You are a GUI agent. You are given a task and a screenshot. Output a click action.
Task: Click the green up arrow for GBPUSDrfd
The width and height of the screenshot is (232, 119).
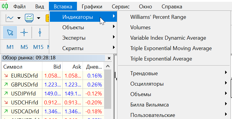pos(6,84)
